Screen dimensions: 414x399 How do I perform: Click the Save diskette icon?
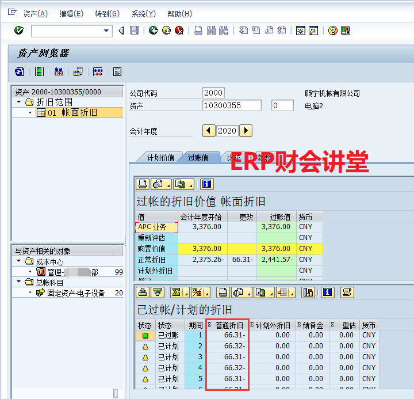pyautogui.click(x=134, y=31)
